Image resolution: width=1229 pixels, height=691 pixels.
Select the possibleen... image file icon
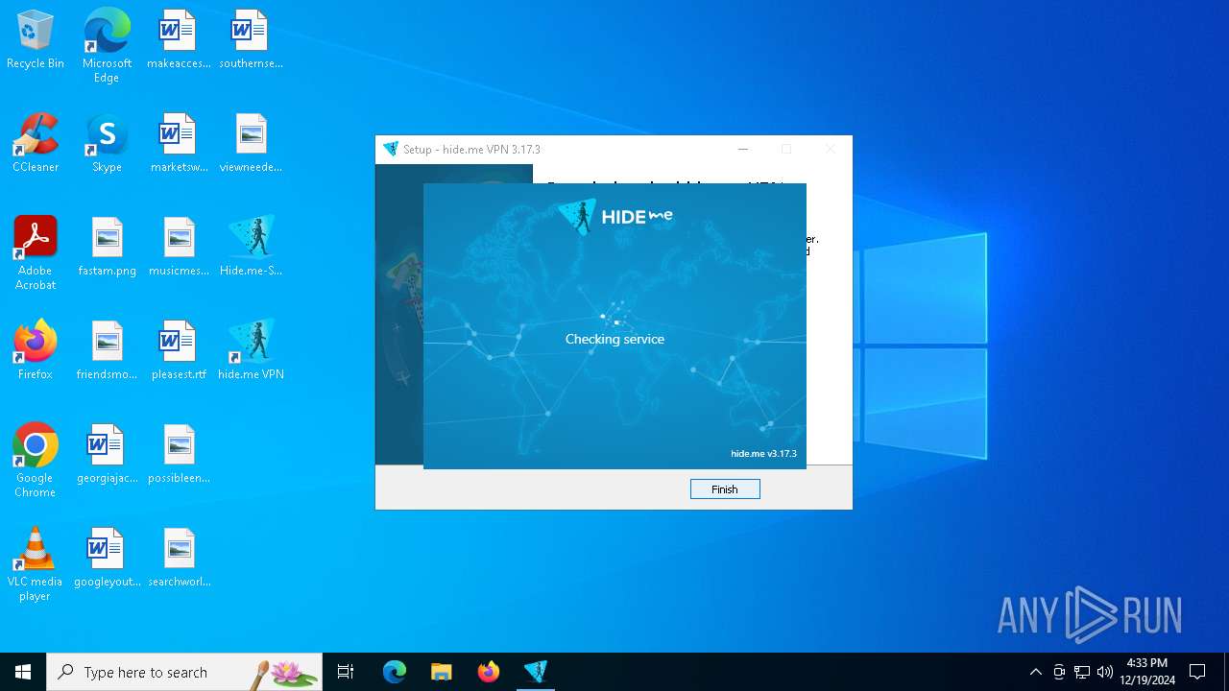[x=179, y=455]
